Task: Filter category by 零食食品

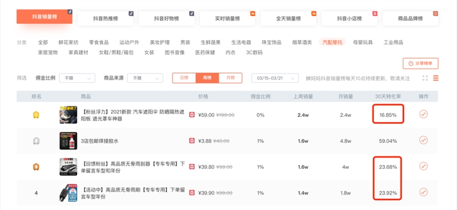Action: click(x=99, y=43)
